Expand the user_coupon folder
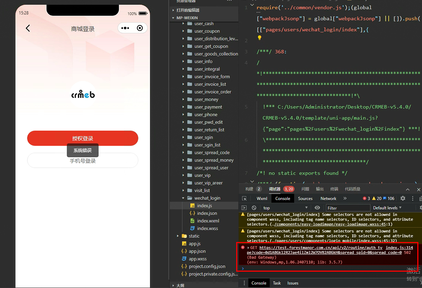422x288 pixels. pos(183,31)
